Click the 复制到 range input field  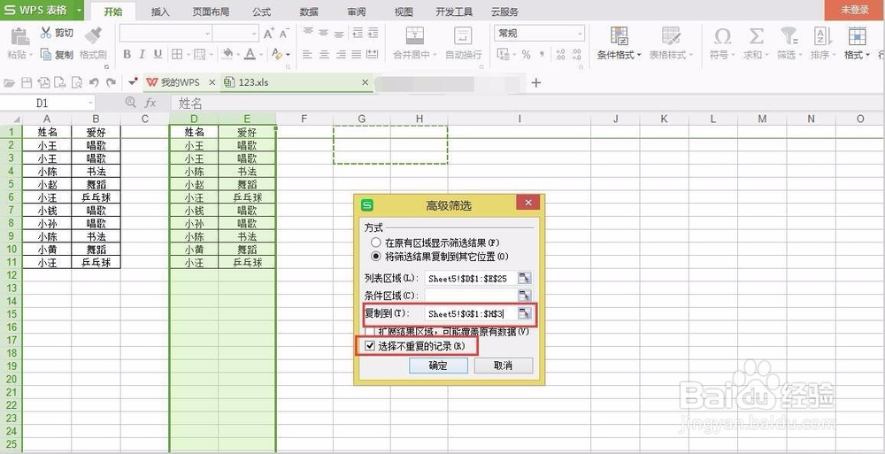(x=472, y=313)
